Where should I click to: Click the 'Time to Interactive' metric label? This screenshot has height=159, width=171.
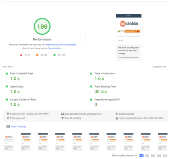click(x=105, y=73)
